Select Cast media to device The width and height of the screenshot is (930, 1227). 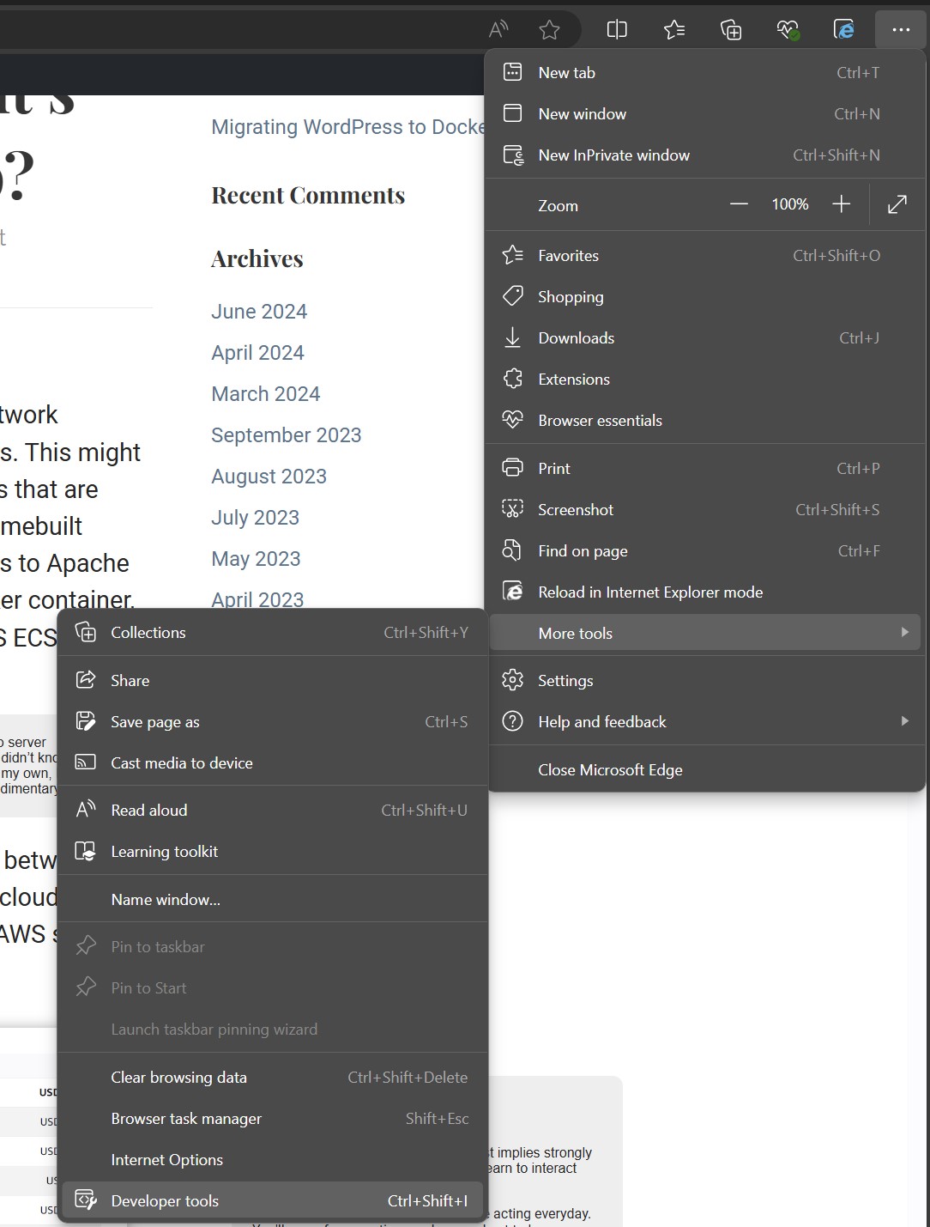pyautogui.click(x=182, y=763)
